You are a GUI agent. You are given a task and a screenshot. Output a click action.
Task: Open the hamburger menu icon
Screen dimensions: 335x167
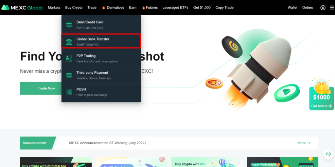(332, 8)
